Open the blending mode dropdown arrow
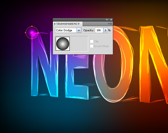 click(79, 30)
